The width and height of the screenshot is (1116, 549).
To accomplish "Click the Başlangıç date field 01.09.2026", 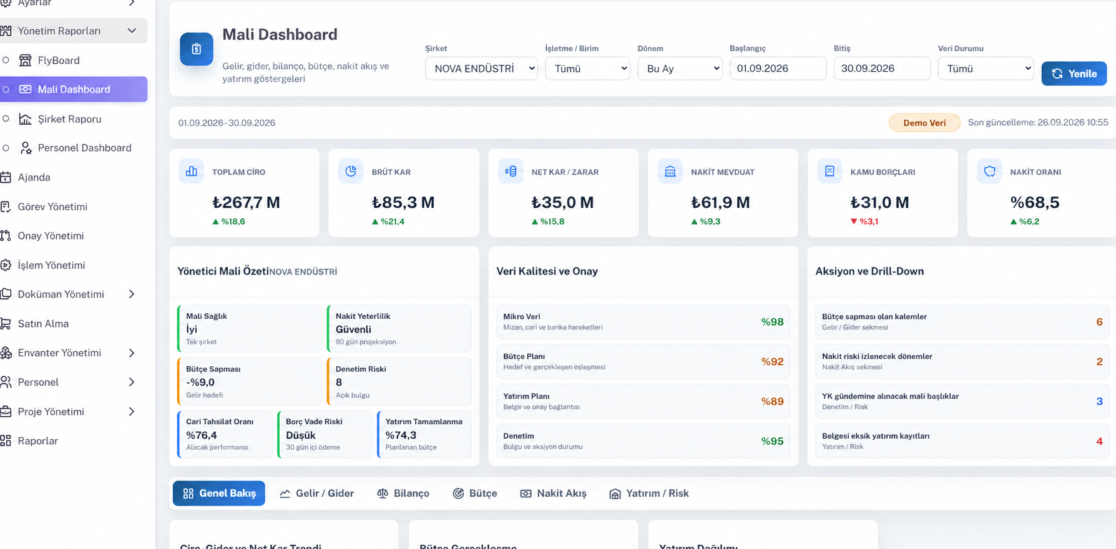I will 778,69.
